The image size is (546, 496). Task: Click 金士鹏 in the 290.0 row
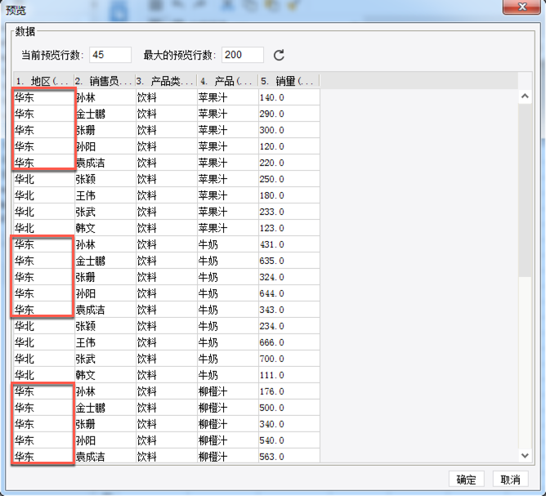tap(91, 114)
